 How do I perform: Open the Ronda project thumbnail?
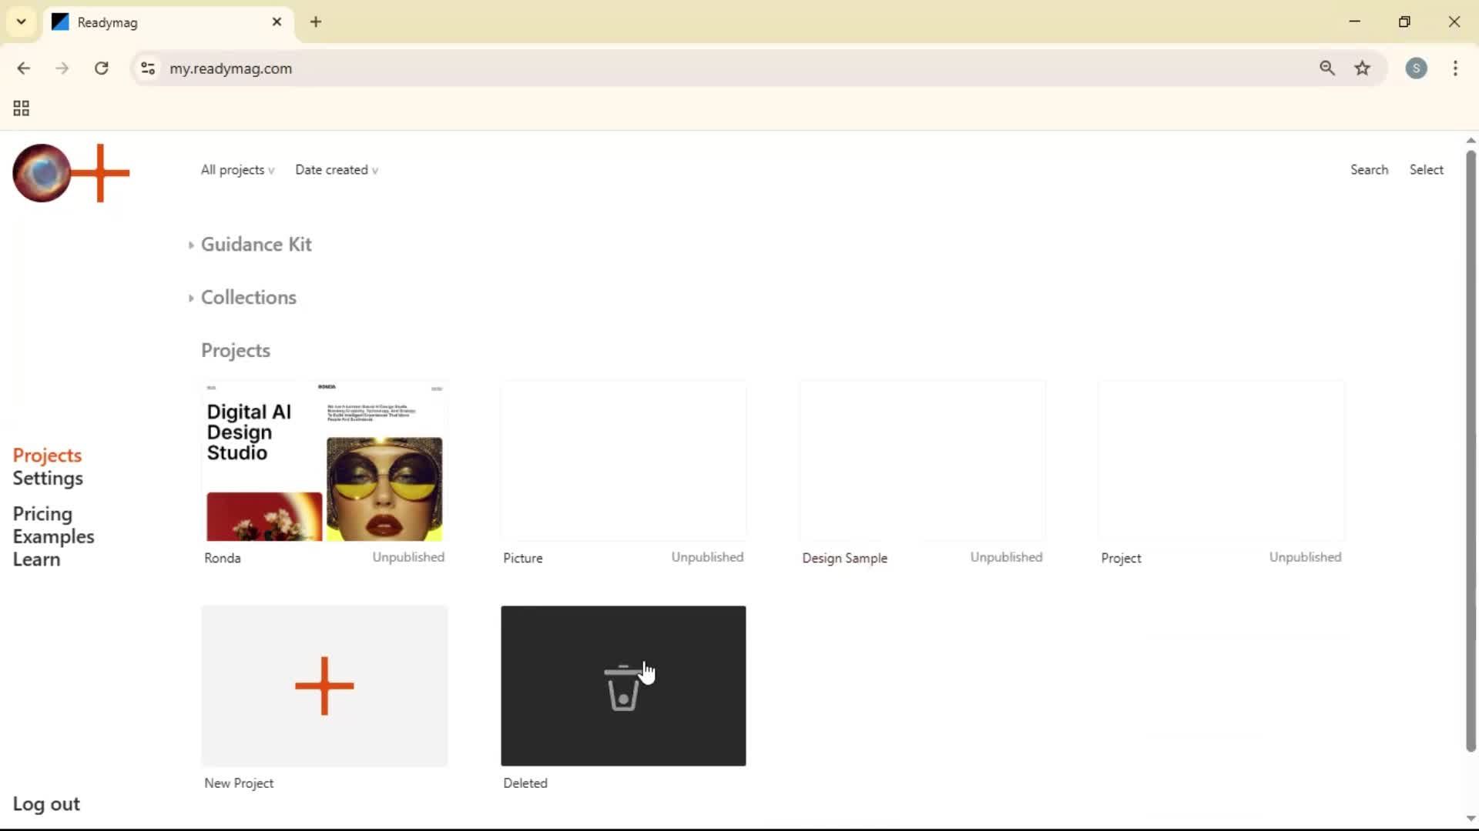coord(324,460)
